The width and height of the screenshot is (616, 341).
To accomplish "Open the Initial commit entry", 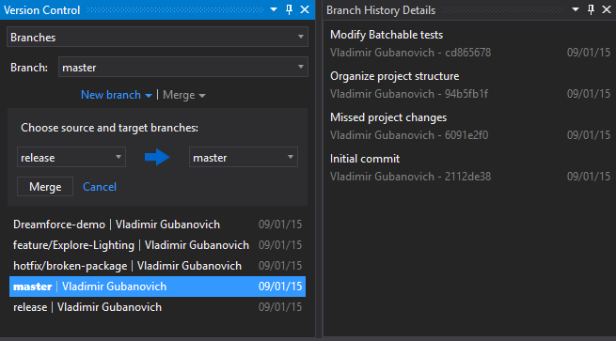I will point(365,159).
